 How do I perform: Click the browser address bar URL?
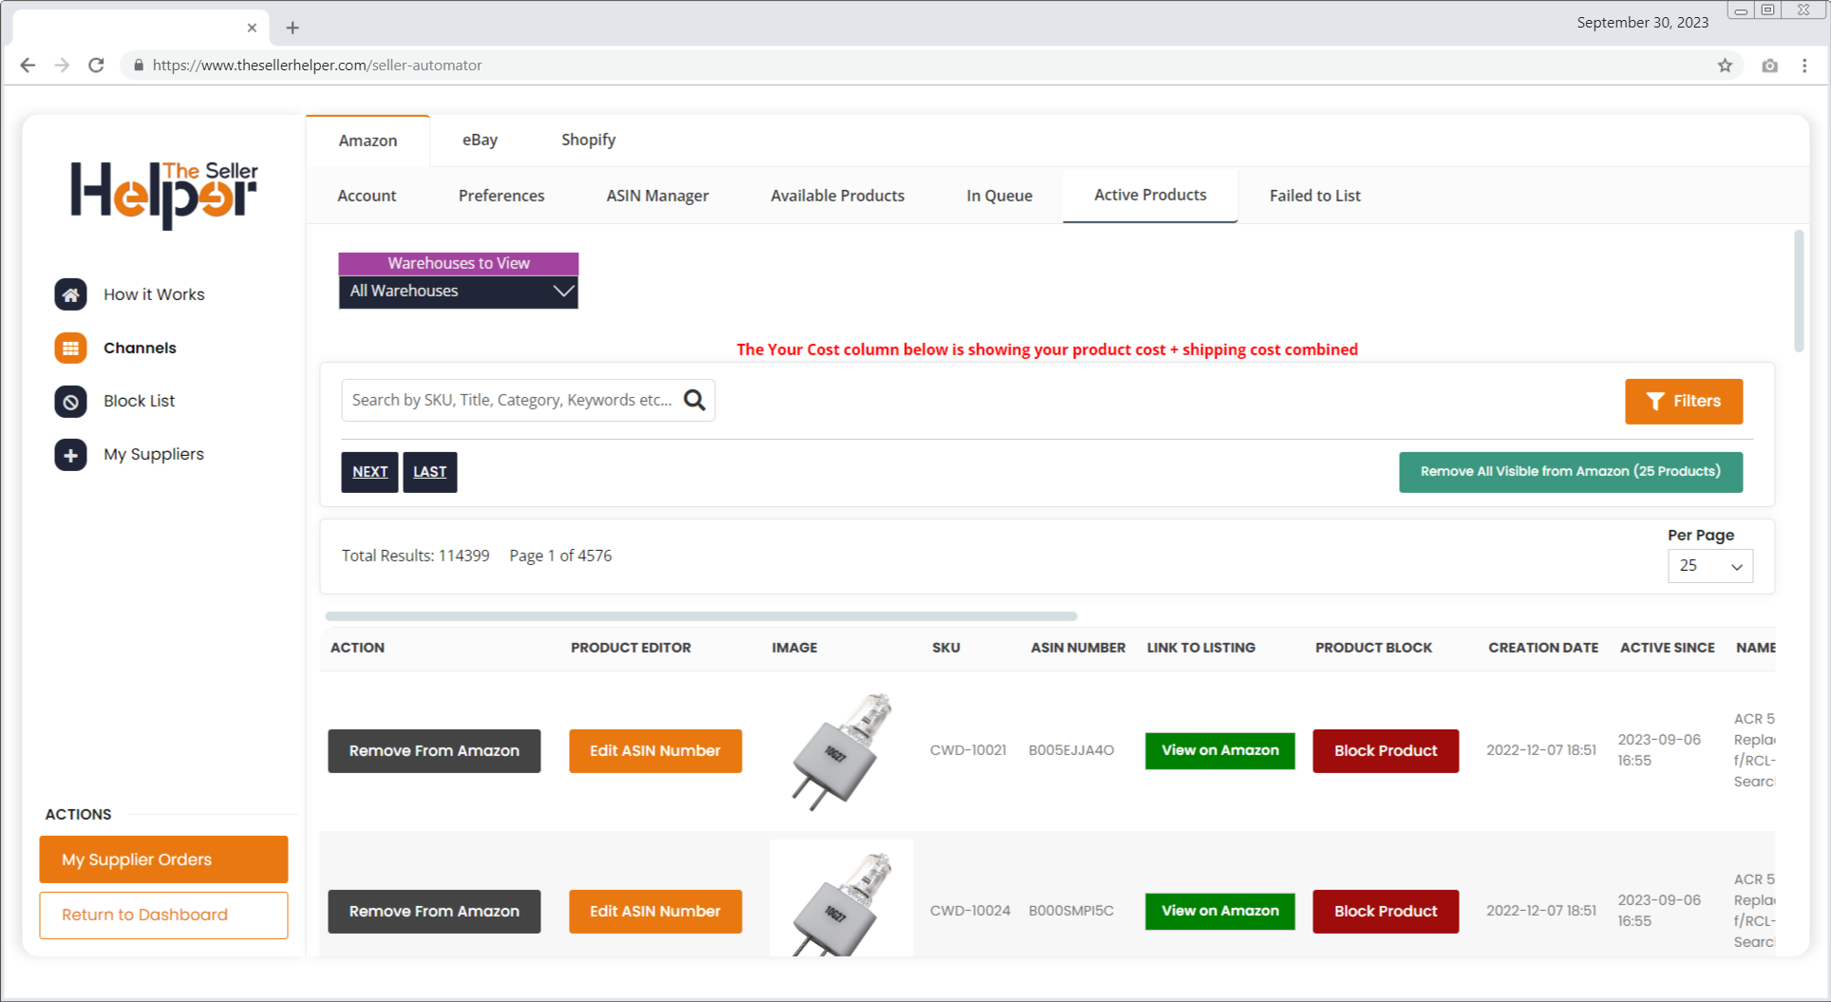click(x=317, y=65)
